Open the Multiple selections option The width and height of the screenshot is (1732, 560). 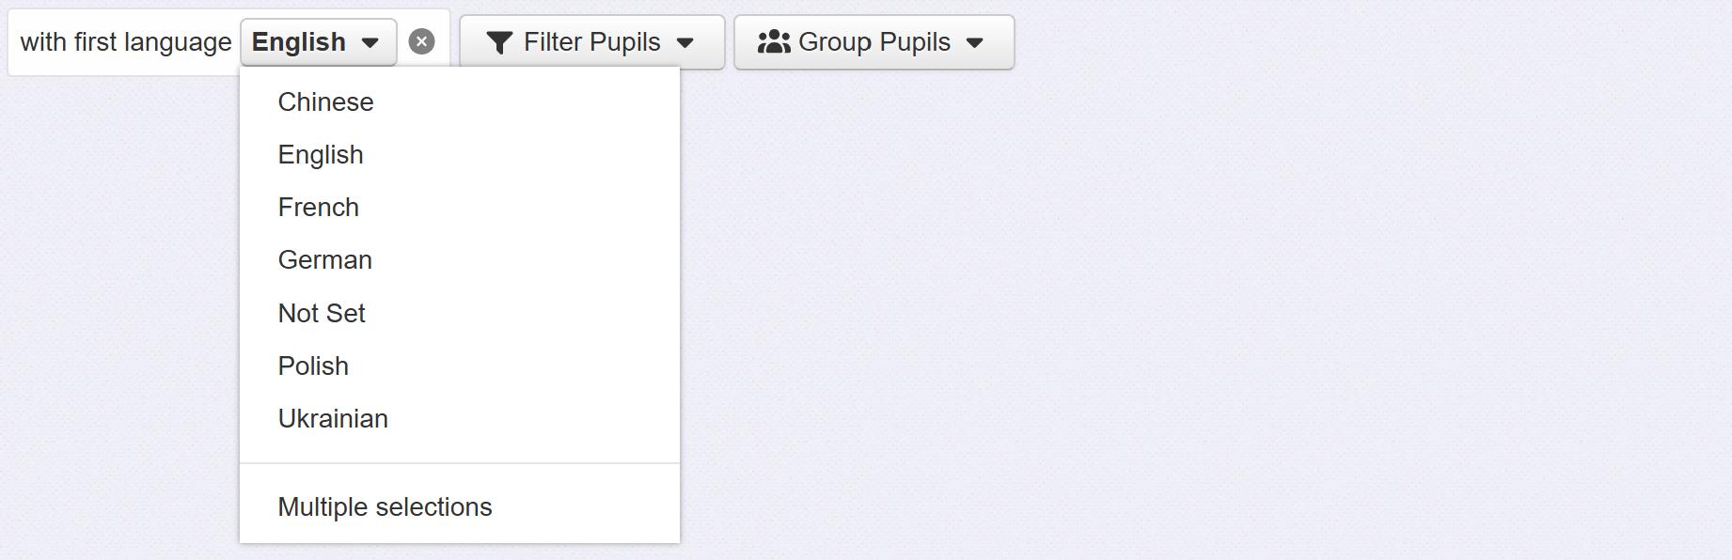pyautogui.click(x=385, y=507)
